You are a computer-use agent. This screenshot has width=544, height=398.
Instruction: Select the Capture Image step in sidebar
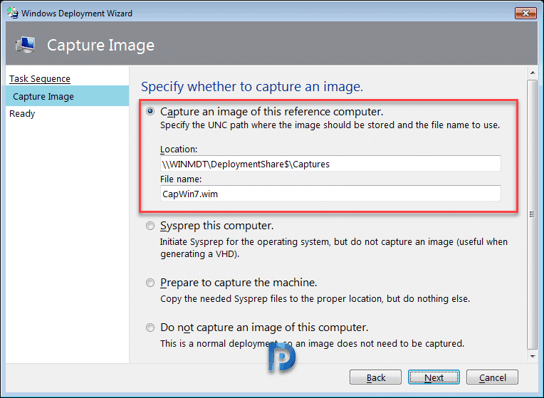click(x=68, y=96)
